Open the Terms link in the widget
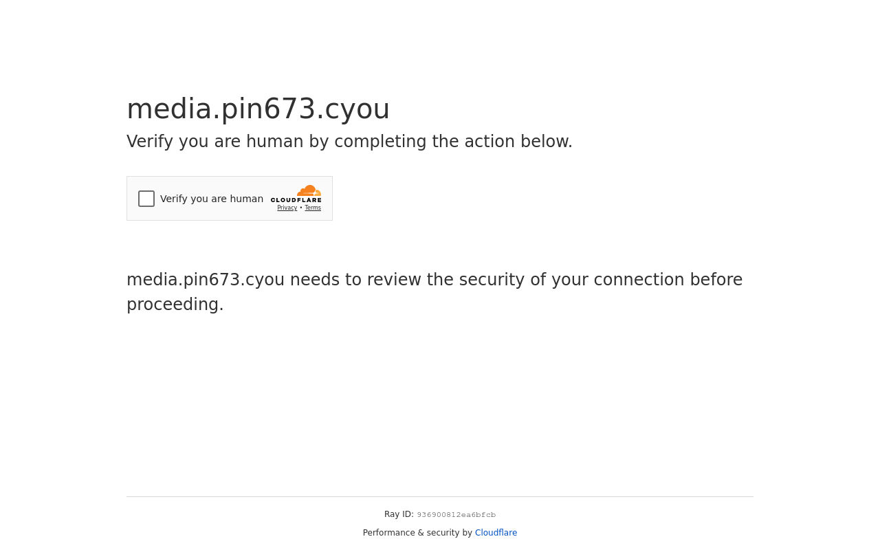The width and height of the screenshot is (880, 550). point(313,208)
